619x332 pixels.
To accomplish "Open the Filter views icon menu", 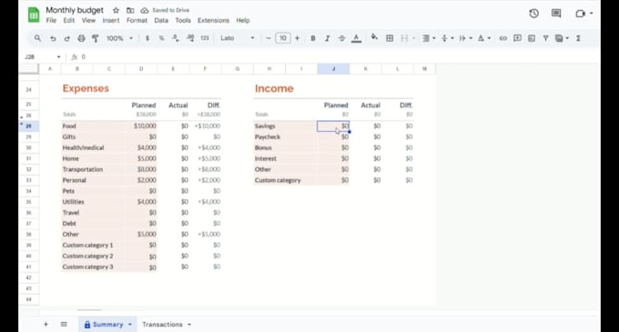I will [562, 38].
